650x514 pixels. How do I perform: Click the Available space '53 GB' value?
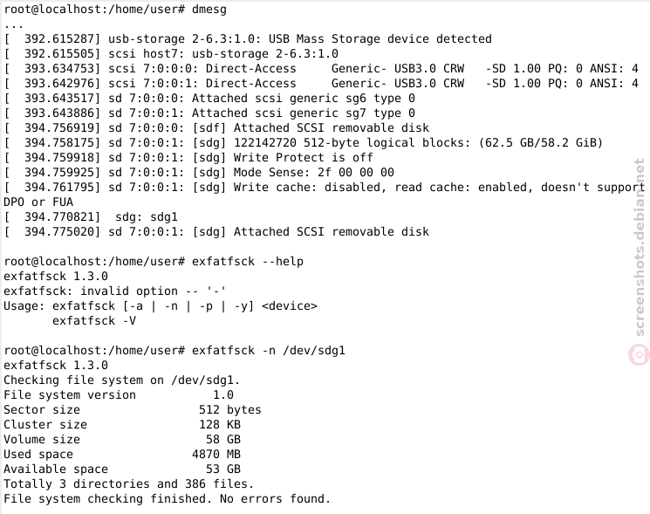point(223,469)
